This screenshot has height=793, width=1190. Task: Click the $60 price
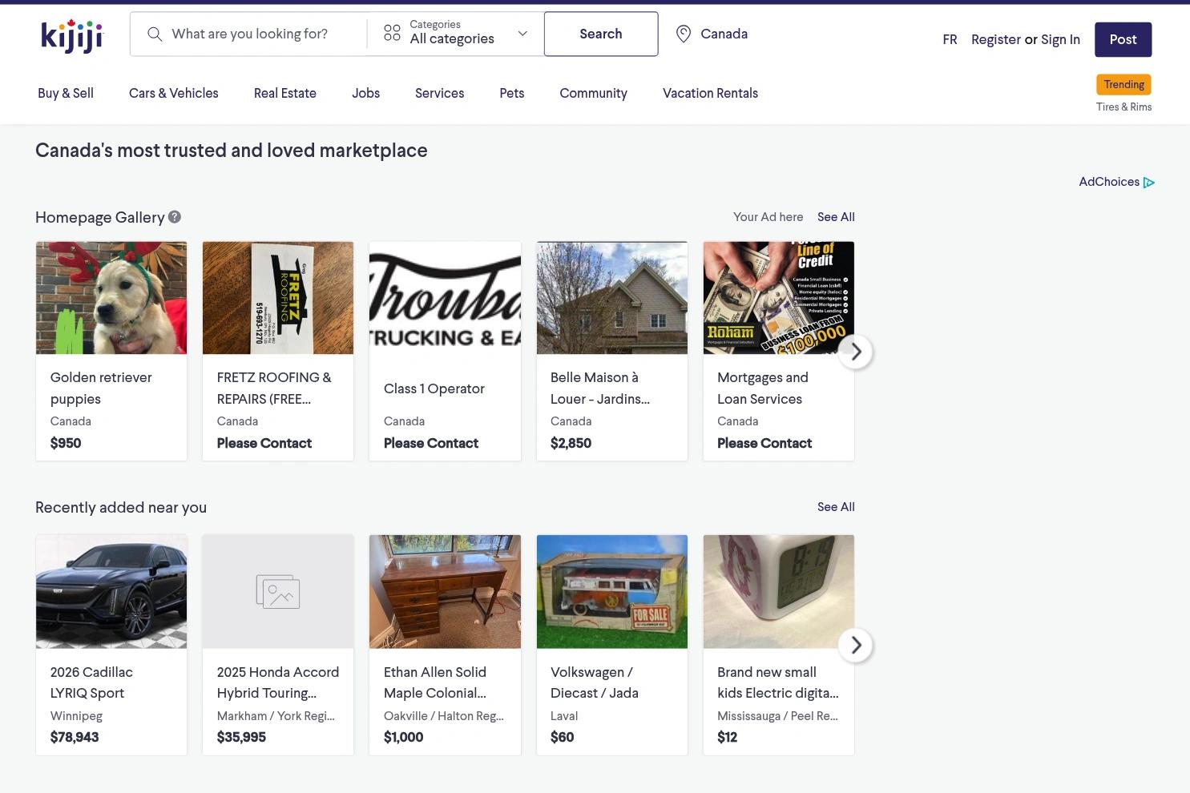tap(562, 737)
